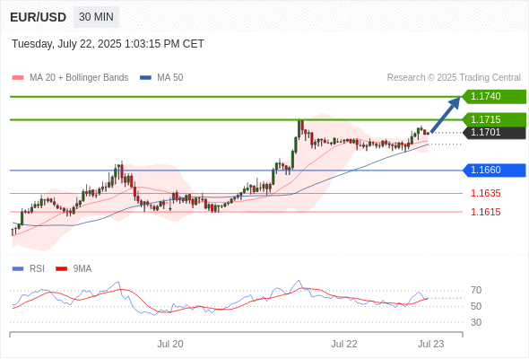
Task: Click the RSI 70 level label
Action: (x=476, y=290)
